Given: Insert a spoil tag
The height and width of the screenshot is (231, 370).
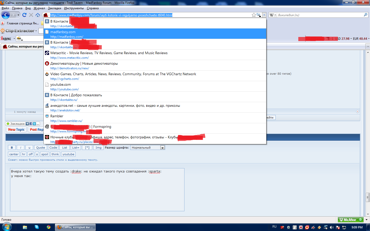Looking at the screenshot, I should click(45, 154).
